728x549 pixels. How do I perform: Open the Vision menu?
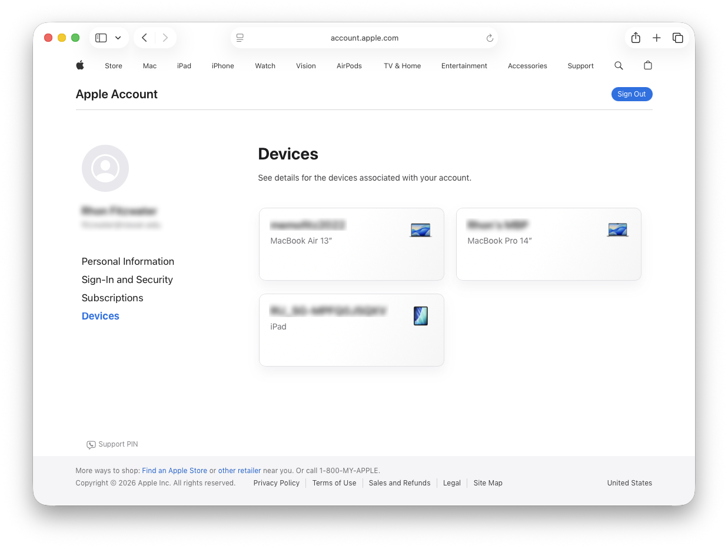coord(306,66)
